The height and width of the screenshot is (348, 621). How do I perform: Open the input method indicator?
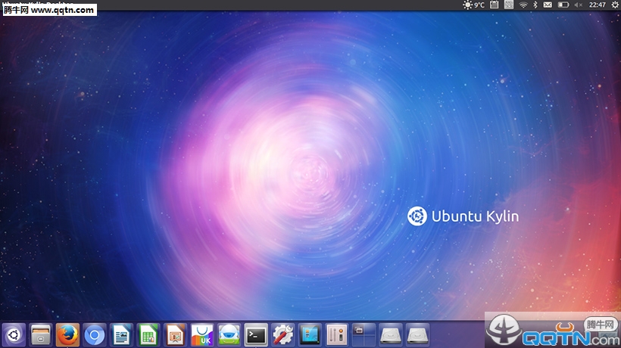509,5
